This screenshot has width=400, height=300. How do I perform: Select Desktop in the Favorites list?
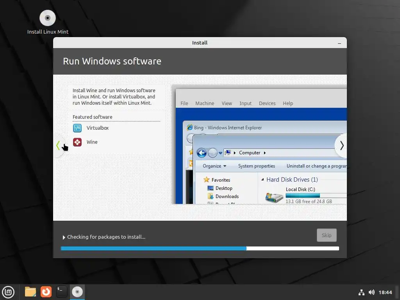coord(224,188)
